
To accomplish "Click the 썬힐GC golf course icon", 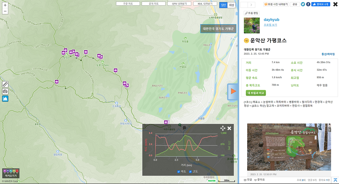I will point(183,63).
